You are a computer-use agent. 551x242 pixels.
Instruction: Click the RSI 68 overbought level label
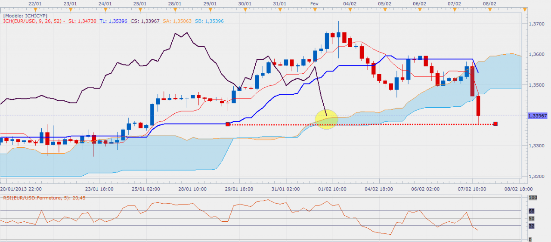pos(531,211)
